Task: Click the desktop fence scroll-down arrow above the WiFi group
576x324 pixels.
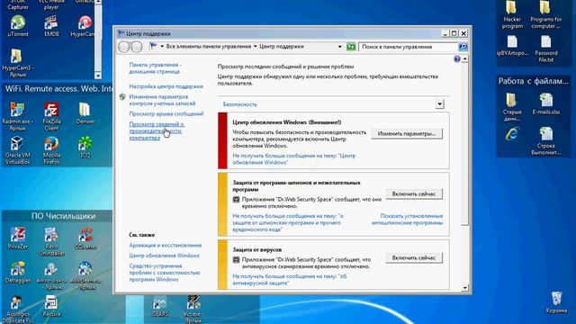Action: (x=98, y=76)
